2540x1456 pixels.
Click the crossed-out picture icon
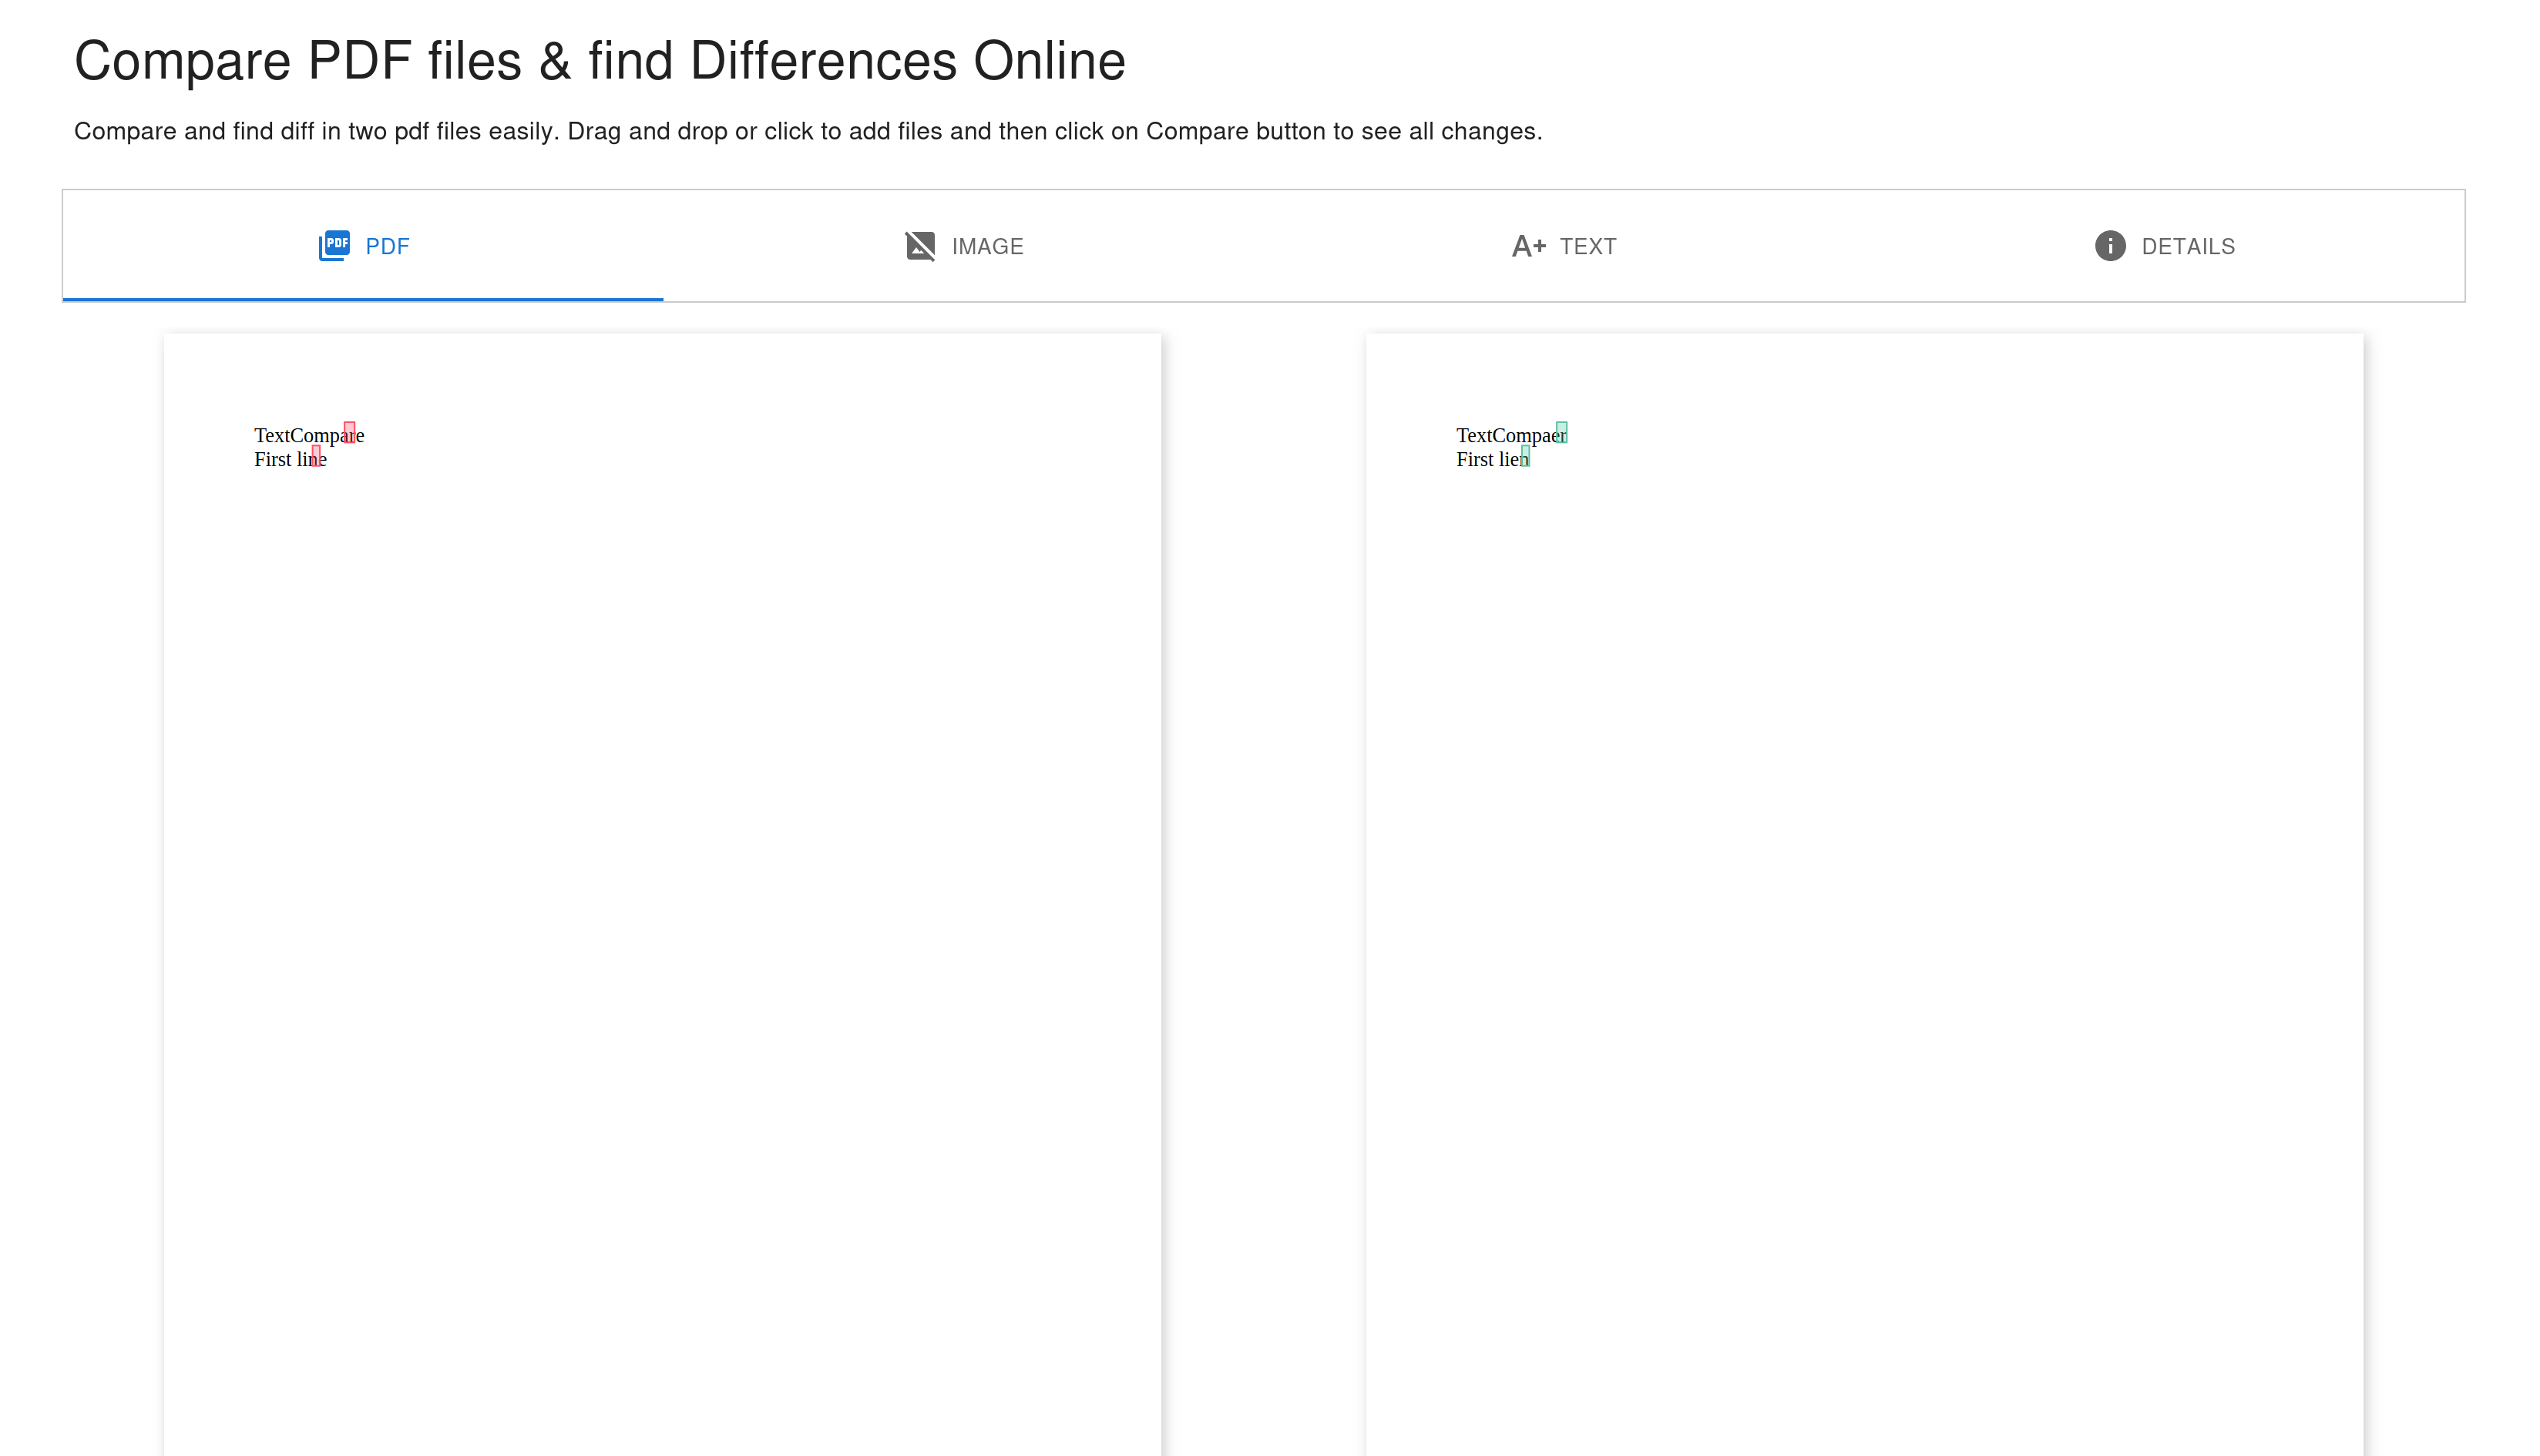920,245
